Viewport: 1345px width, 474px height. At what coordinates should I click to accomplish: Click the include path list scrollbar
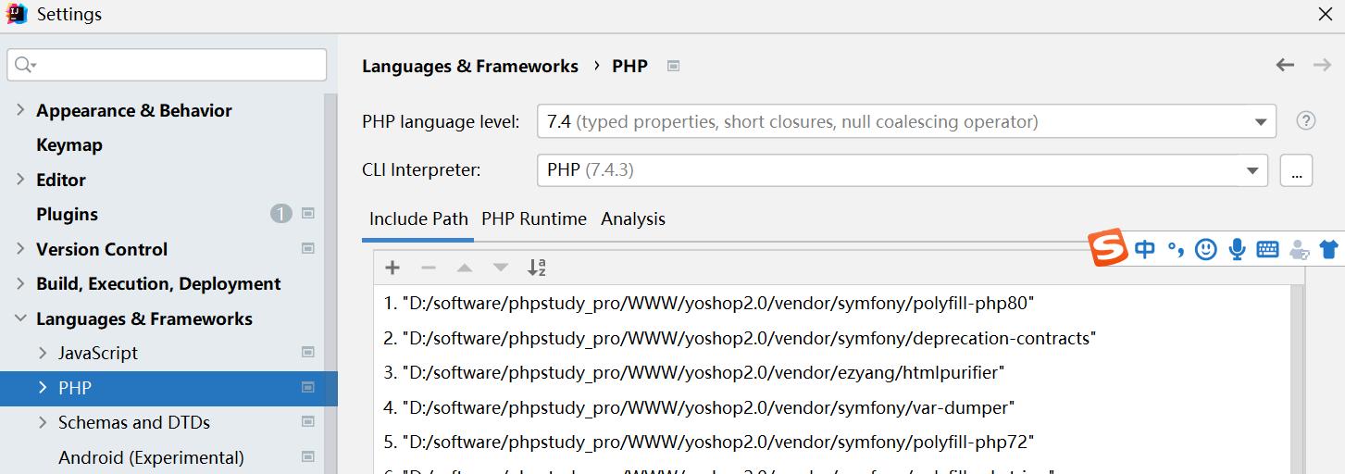click(1296, 380)
